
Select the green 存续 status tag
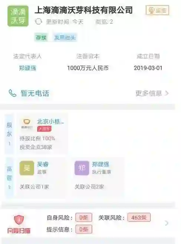click(x=41, y=37)
